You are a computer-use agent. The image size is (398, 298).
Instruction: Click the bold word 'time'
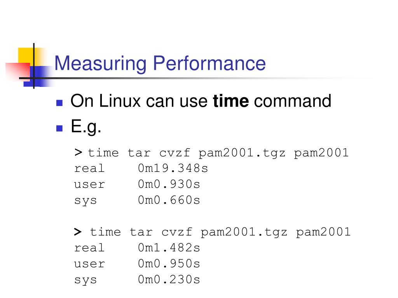[x=231, y=101]
